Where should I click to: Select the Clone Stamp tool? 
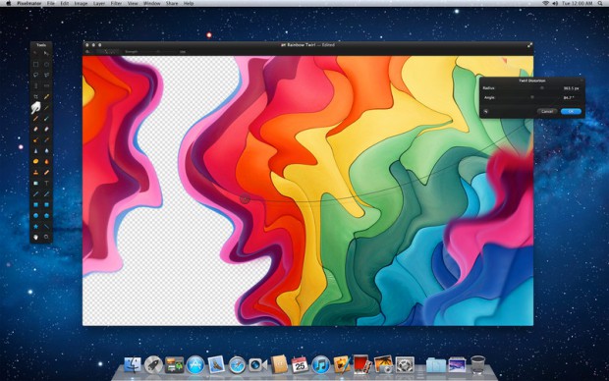click(35, 172)
